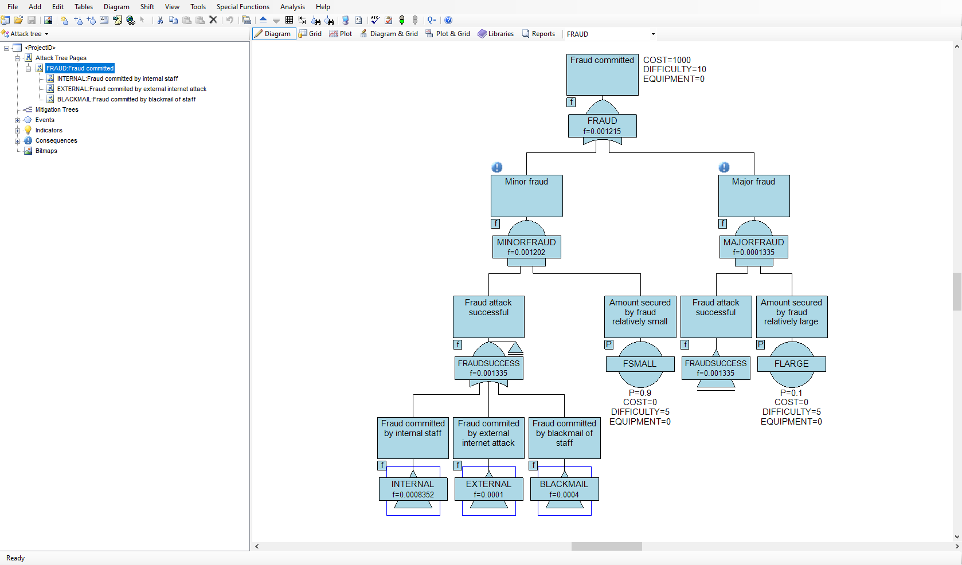Click the Open project folder icon
Viewport: 962px width, 565px height.
(x=18, y=20)
